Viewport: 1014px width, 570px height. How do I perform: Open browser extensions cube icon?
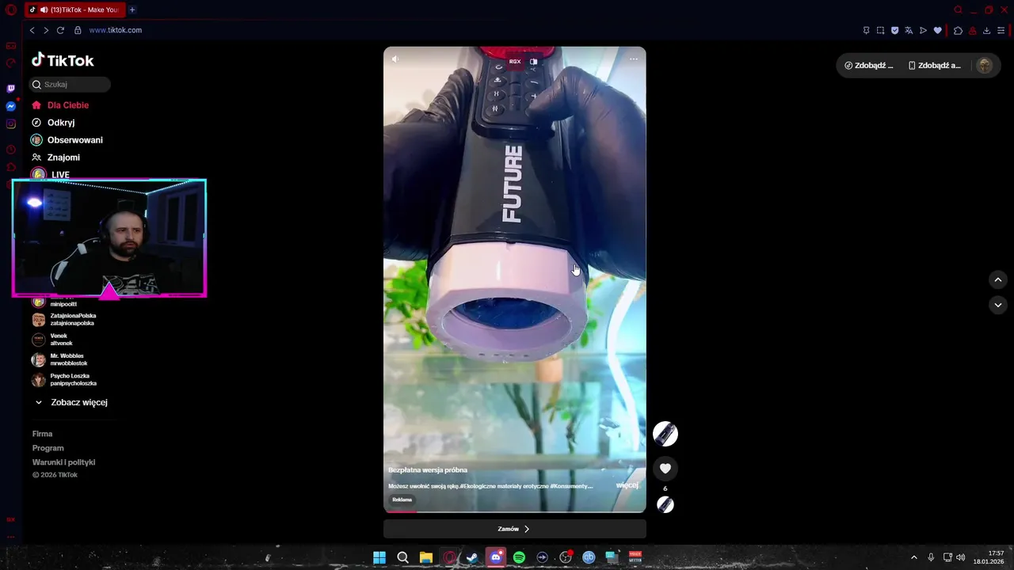point(958,30)
